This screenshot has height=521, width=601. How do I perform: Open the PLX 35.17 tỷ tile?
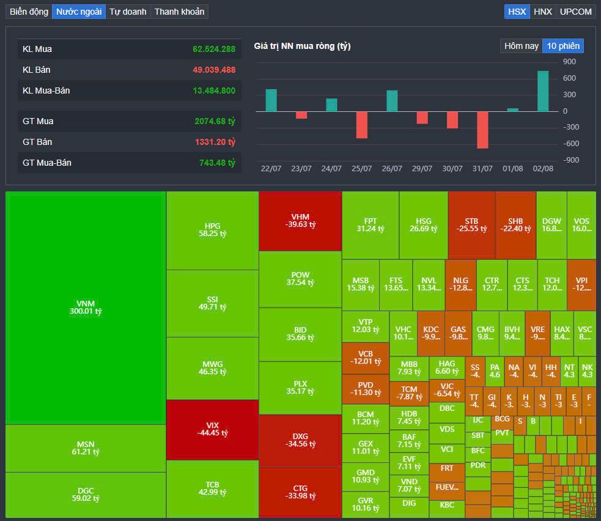(300, 388)
